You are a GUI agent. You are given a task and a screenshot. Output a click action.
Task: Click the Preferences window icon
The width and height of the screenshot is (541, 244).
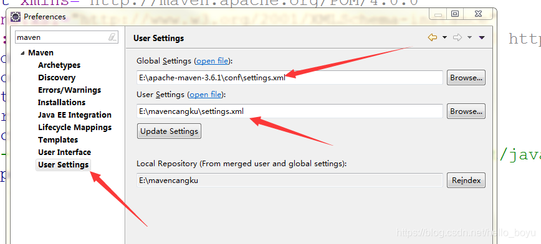(16, 17)
